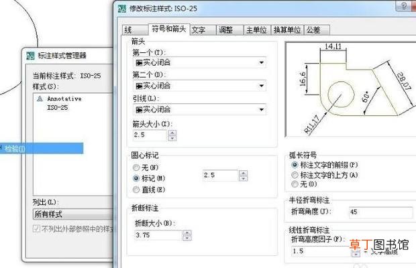
Task: Toggle 不列出外部参照中的样式 checkbox
Action: (x=36, y=228)
